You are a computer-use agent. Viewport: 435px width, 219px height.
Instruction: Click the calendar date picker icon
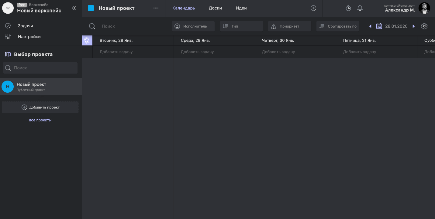[379, 26]
